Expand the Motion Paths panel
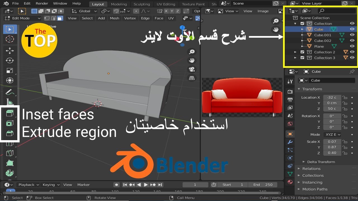Image resolution: width=358 pixels, height=201 pixels. click(x=299, y=189)
